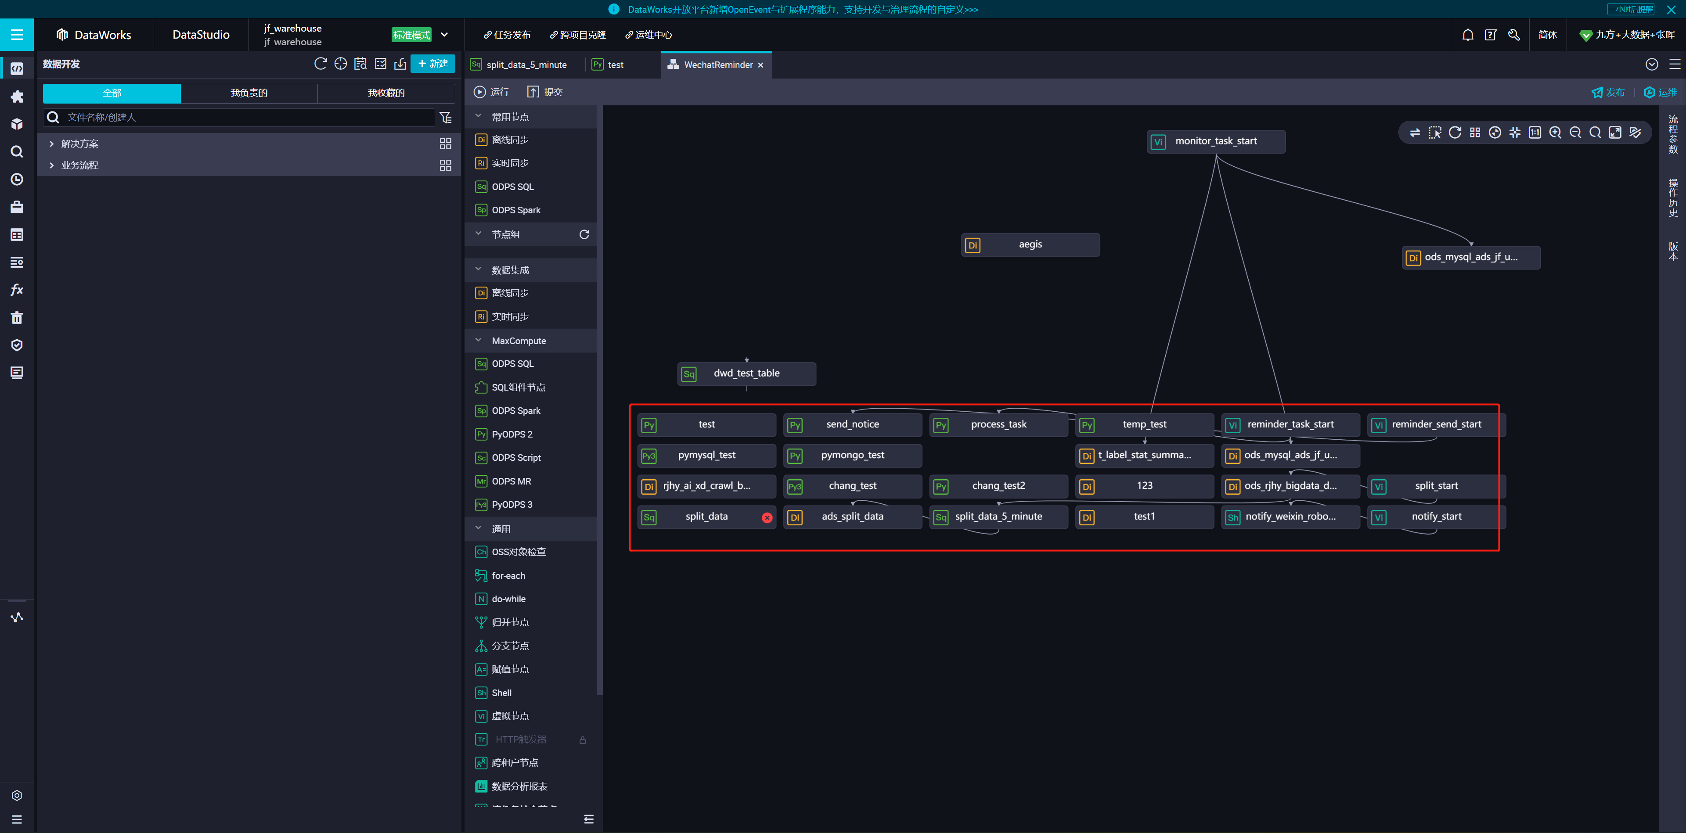Open the 运维中心 link
The image size is (1686, 833).
648,35
